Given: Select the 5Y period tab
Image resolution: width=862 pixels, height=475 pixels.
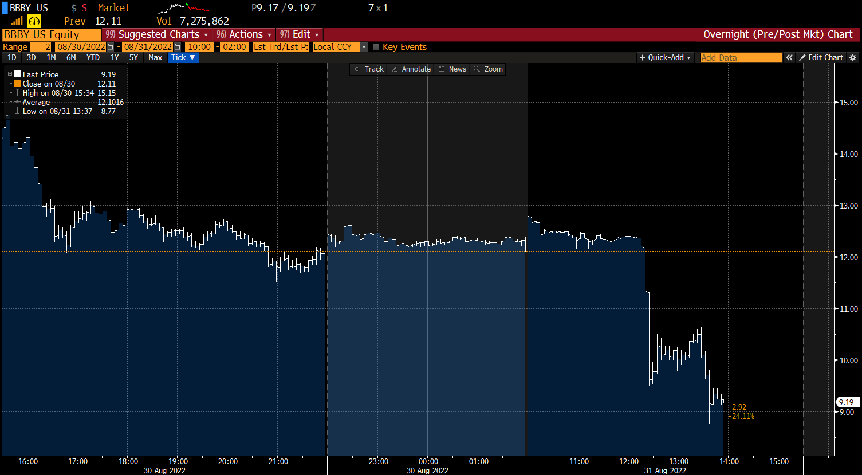Looking at the screenshot, I should coord(133,57).
